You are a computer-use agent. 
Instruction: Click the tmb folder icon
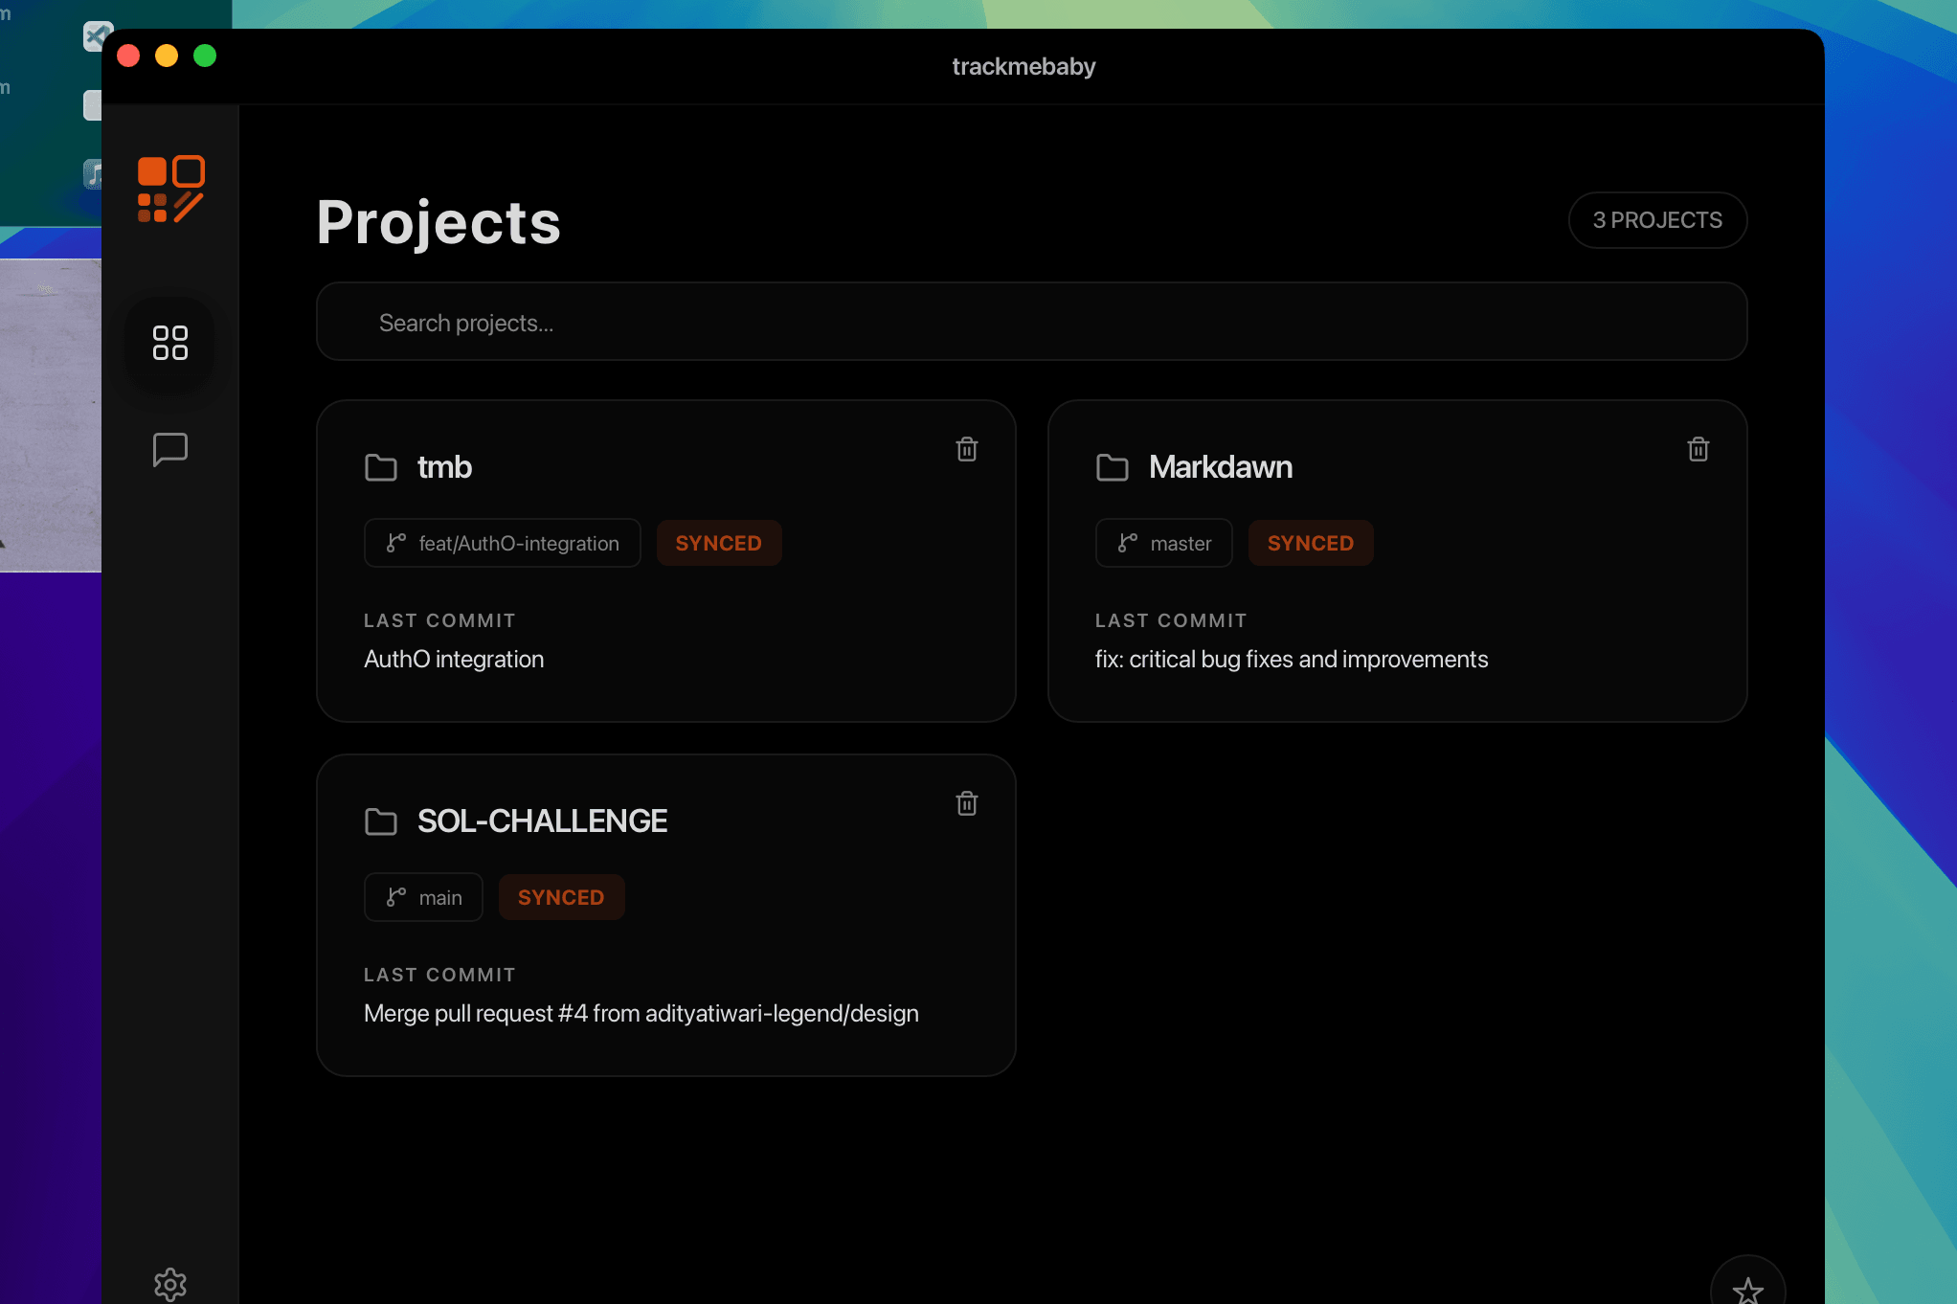click(x=381, y=467)
